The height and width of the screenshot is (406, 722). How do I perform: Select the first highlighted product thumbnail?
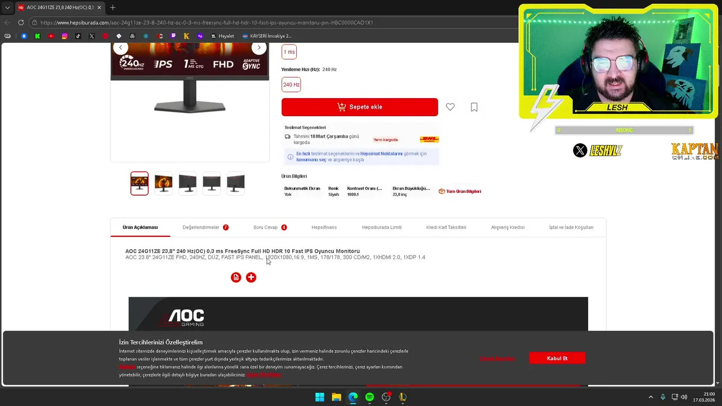pyautogui.click(x=139, y=183)
